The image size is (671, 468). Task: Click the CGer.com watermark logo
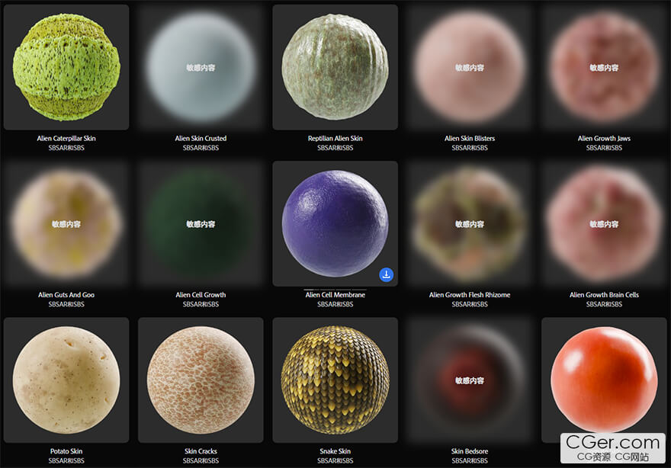tap(614, 447)
